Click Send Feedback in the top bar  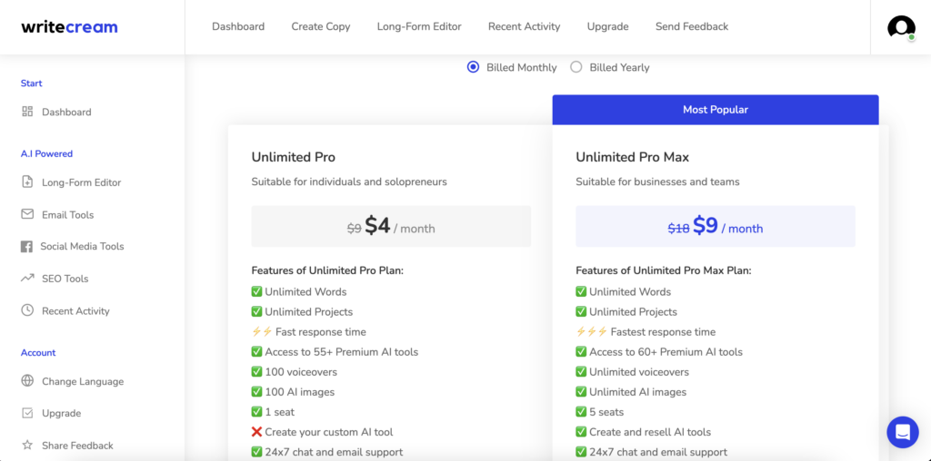(692, 27)
